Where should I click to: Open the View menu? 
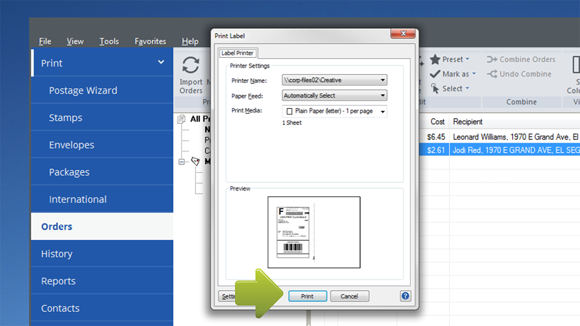75,41
